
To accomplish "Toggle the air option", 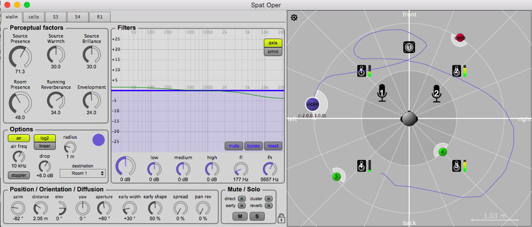I will point(19,138).
